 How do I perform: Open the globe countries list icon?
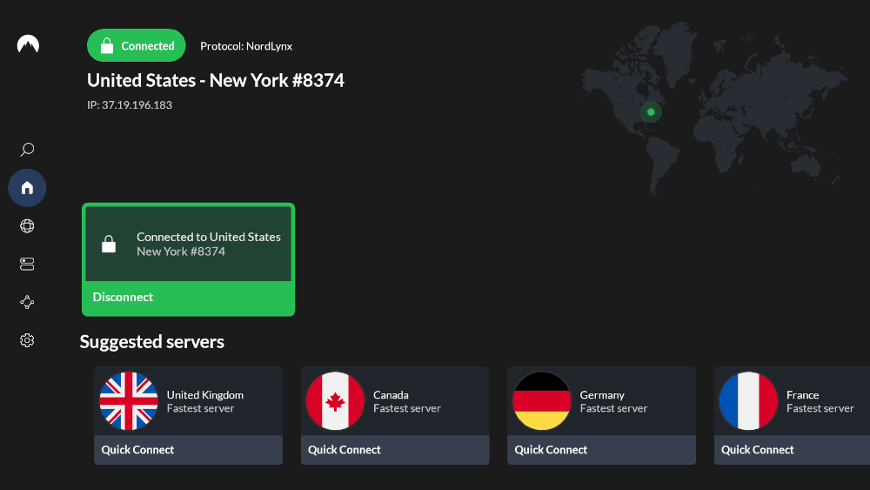coord(27,226)
